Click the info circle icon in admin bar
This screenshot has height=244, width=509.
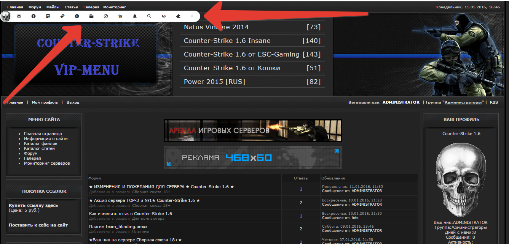tap(34, 16)
